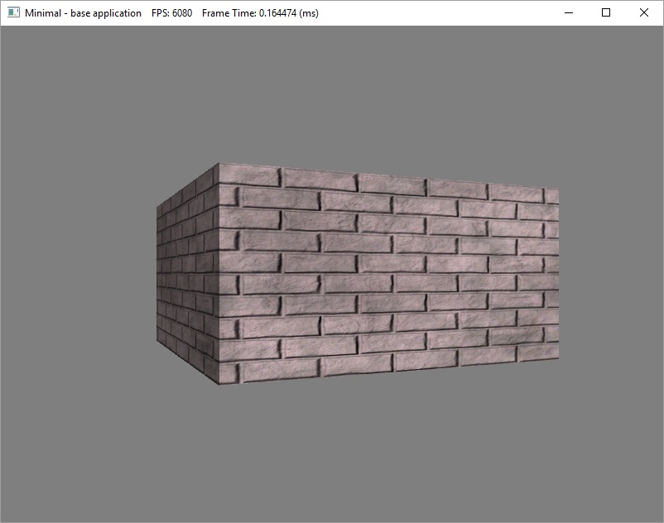Click the empty gray area left of the cube

79,273
